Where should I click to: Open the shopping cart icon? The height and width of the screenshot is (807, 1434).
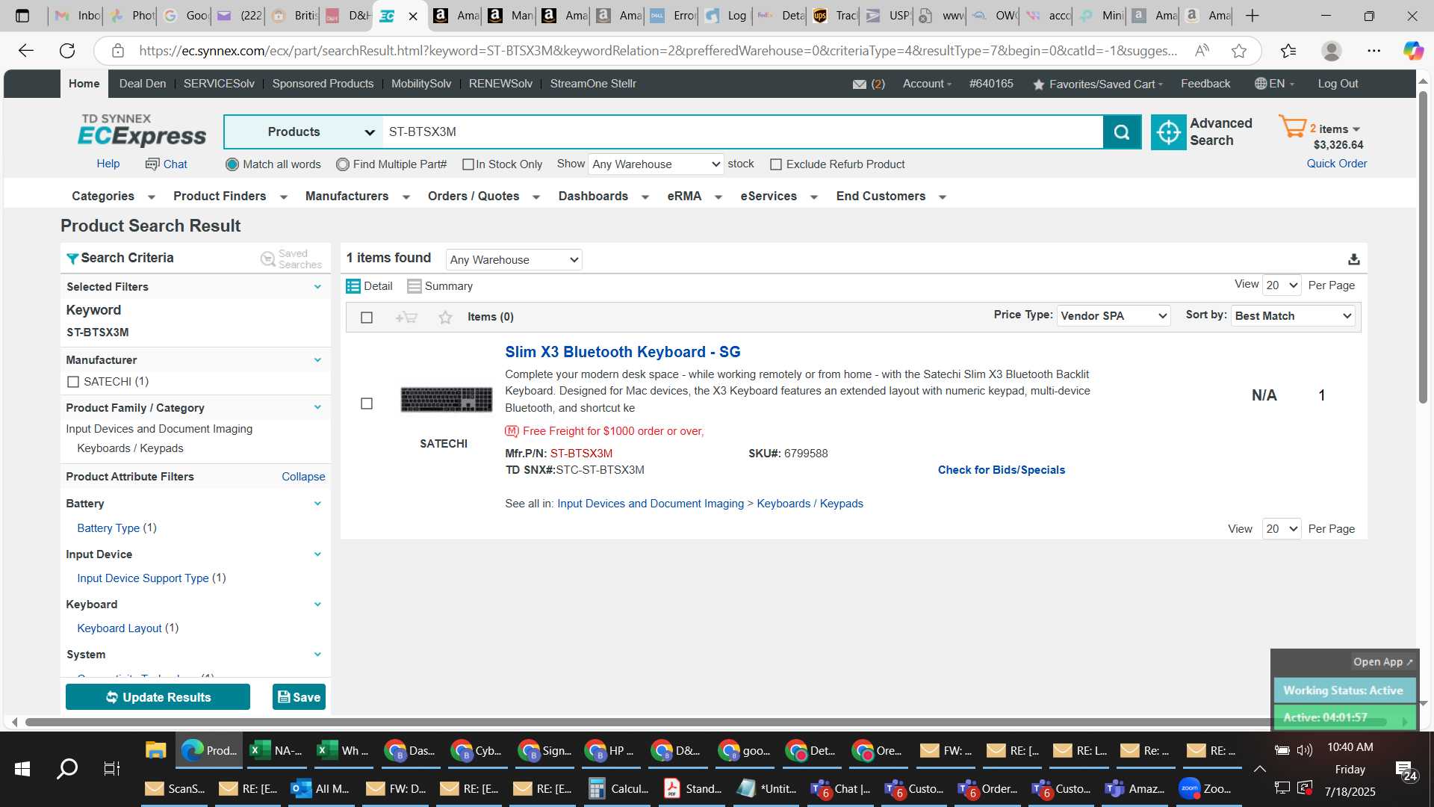pos(1292,127)
